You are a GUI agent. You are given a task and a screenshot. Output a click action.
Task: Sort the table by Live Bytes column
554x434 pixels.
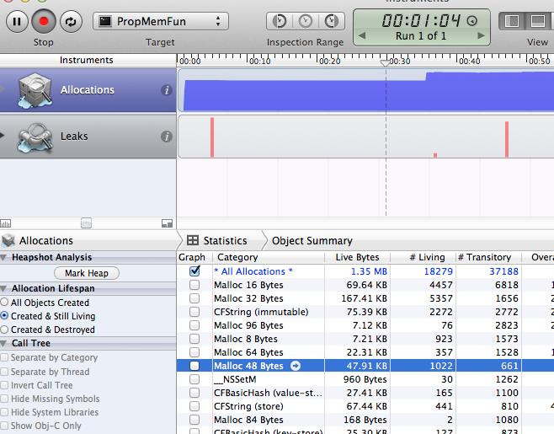coord(357,257)
